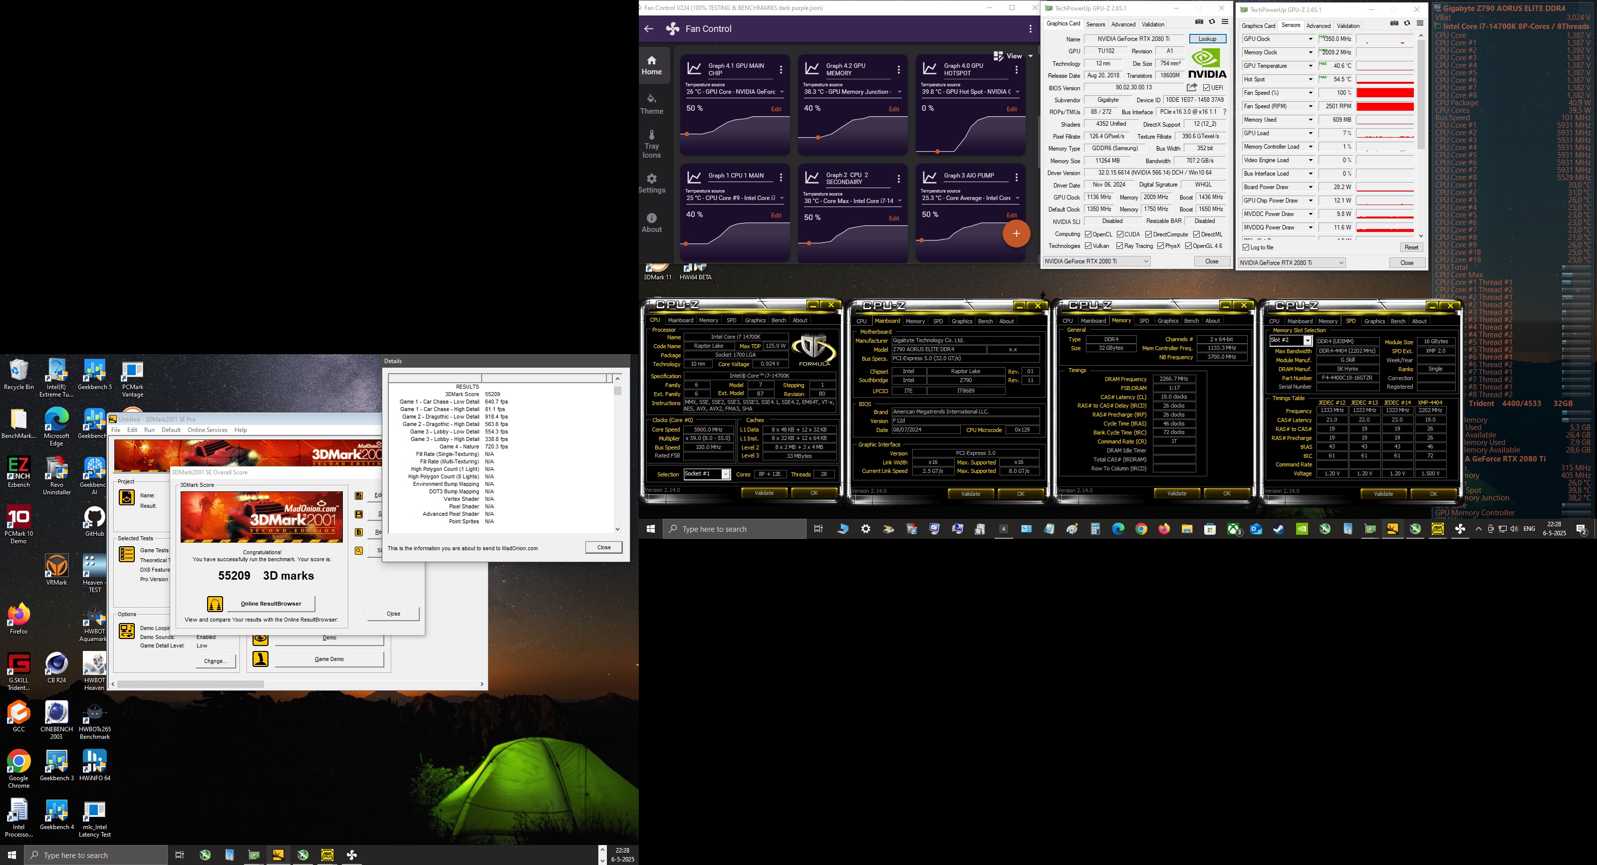Screen dimensions: 1597x865
Task: Click refresh icon in GPU-Z Graphics Card window
Action: [1212, 21]
